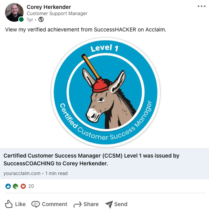Click the 1yr post timestamp
Screen dimensions: 209x215
click(x=30, y=20)
